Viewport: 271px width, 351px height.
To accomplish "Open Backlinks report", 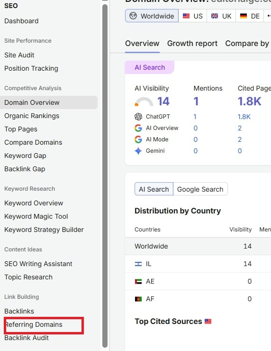I will click(x=19, y=311).
